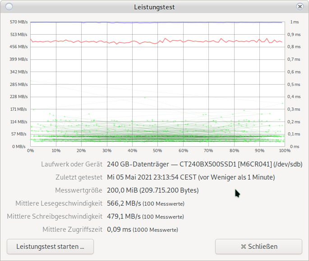Click the 399 MB/s axis label

click(18, 59)
